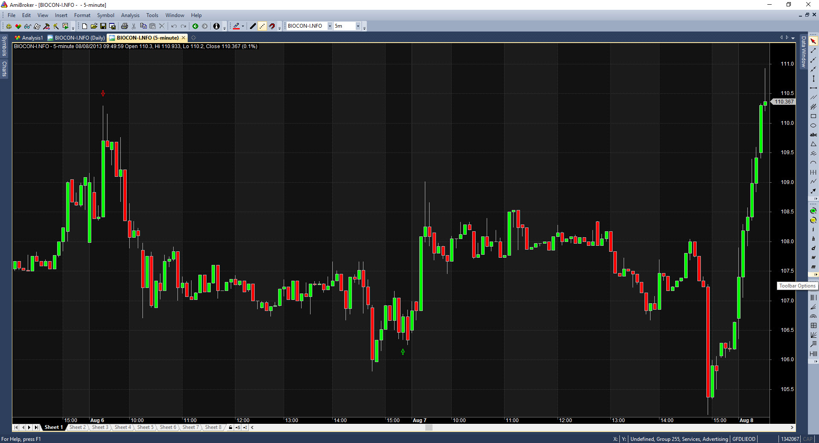This screenshot has width=819, height=443.
Task: Select the parallel lines tool
Action: tap(813, 98)
